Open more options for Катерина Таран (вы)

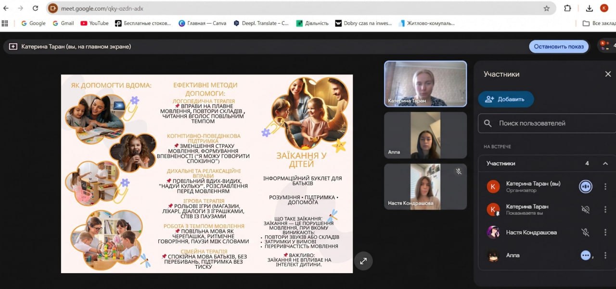(x=605, y=186)
